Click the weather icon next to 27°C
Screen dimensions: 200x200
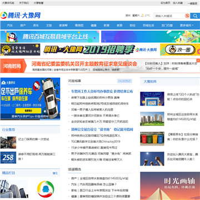(142, 16)
